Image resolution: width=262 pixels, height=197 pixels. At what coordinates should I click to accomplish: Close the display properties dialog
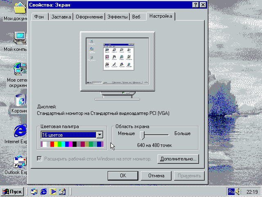click(203, 5)
